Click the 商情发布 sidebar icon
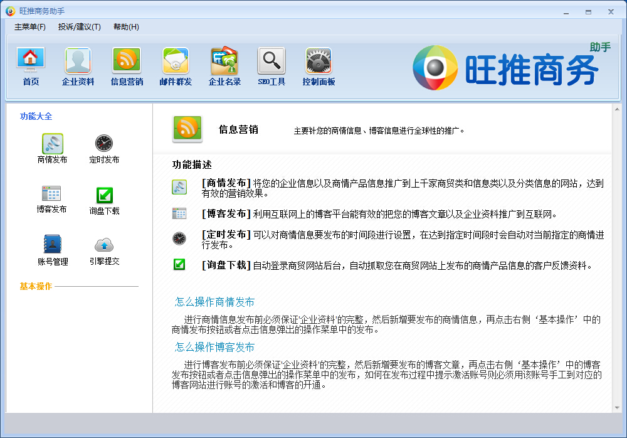The height and width of the screenshot is (438, 627). pyautogui.click(x=52, y=144)
